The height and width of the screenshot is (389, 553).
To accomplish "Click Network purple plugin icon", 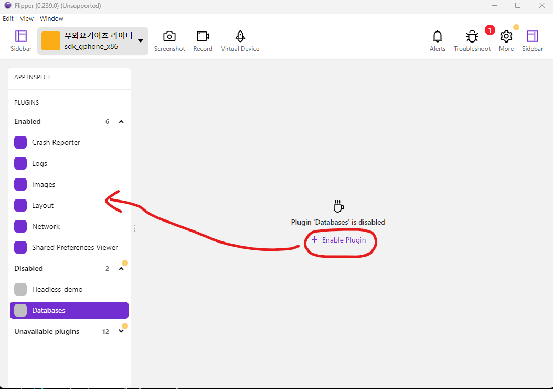I will 20,226.
